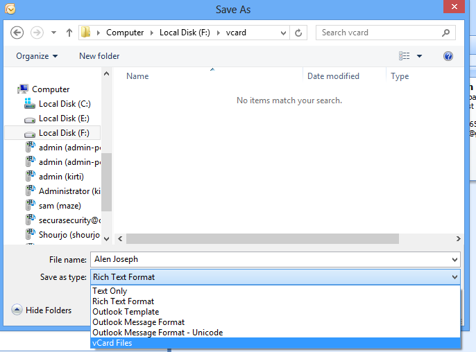
Task: Open Local Disk (C:) in the tree
Action: [65, 104]
